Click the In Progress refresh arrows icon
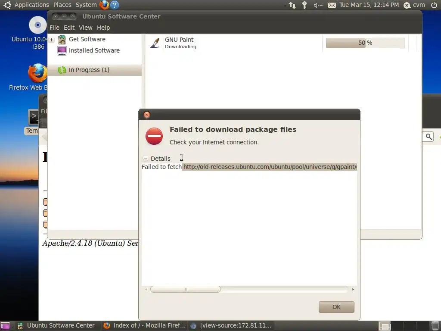The height and width of the screenshot is (331, 441). (x=62, y=70)
